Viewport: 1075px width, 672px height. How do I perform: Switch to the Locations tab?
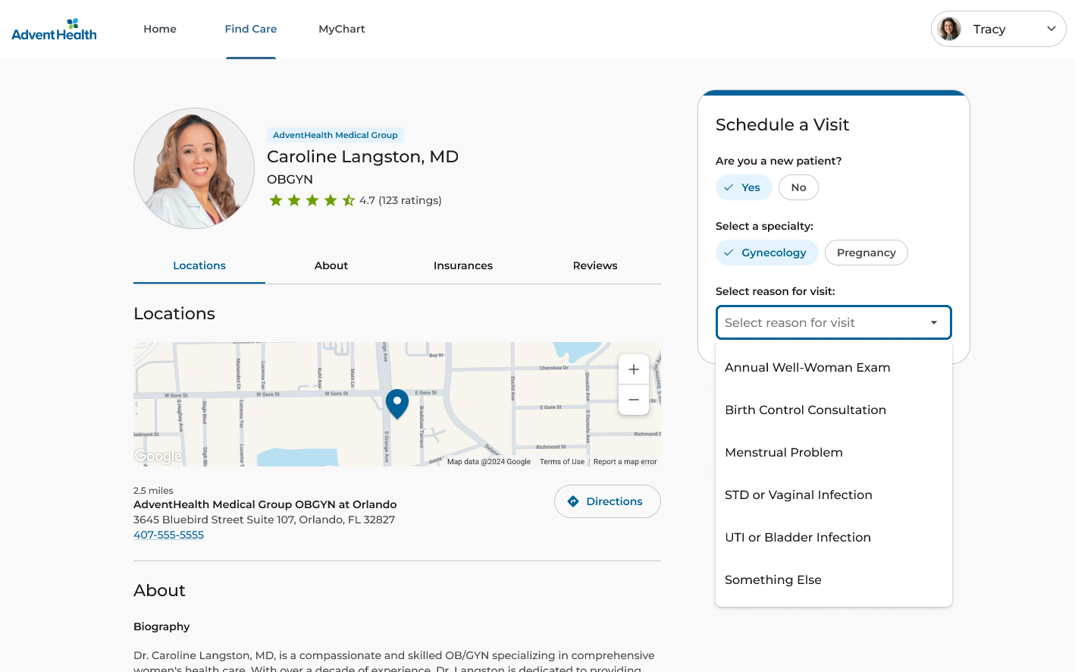(x=199, y=265)
